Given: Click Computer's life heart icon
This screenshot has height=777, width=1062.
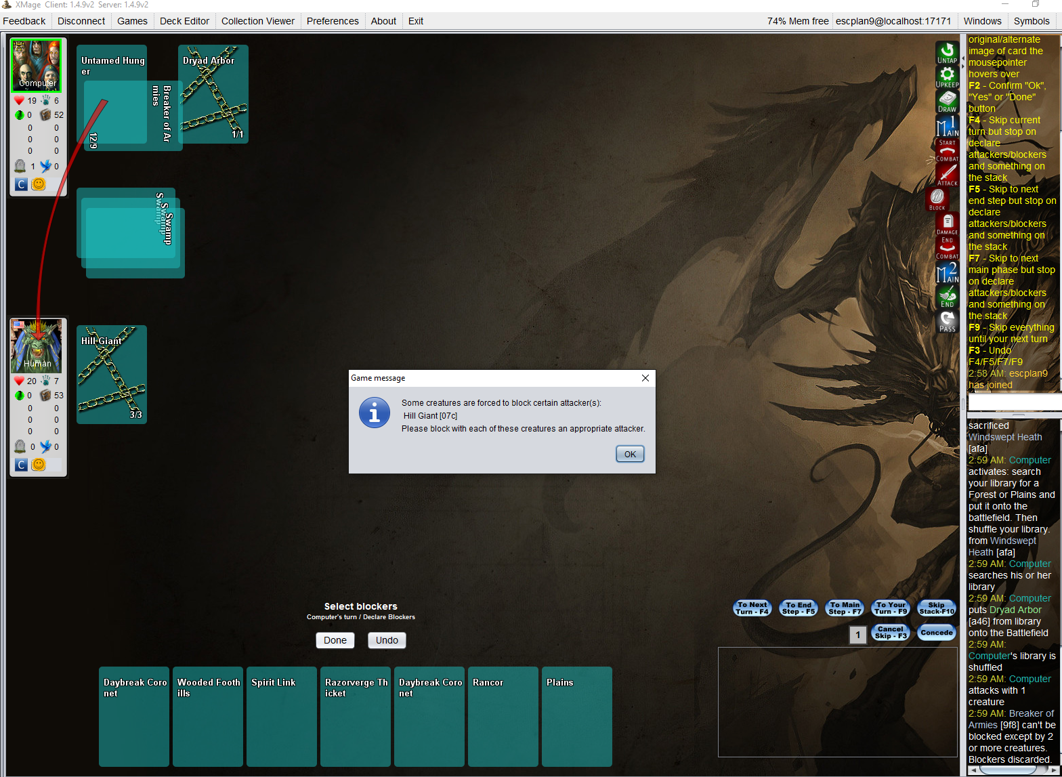Looking at the screenshot, I should click(19, 100).
